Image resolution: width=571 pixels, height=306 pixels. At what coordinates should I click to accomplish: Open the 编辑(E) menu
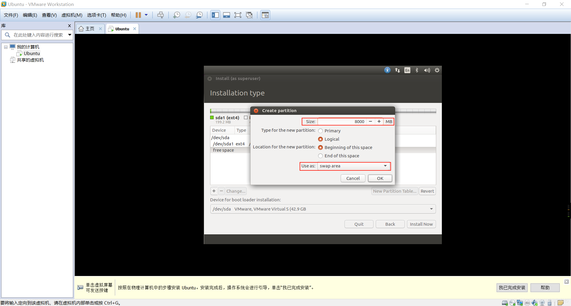(30, 15)
